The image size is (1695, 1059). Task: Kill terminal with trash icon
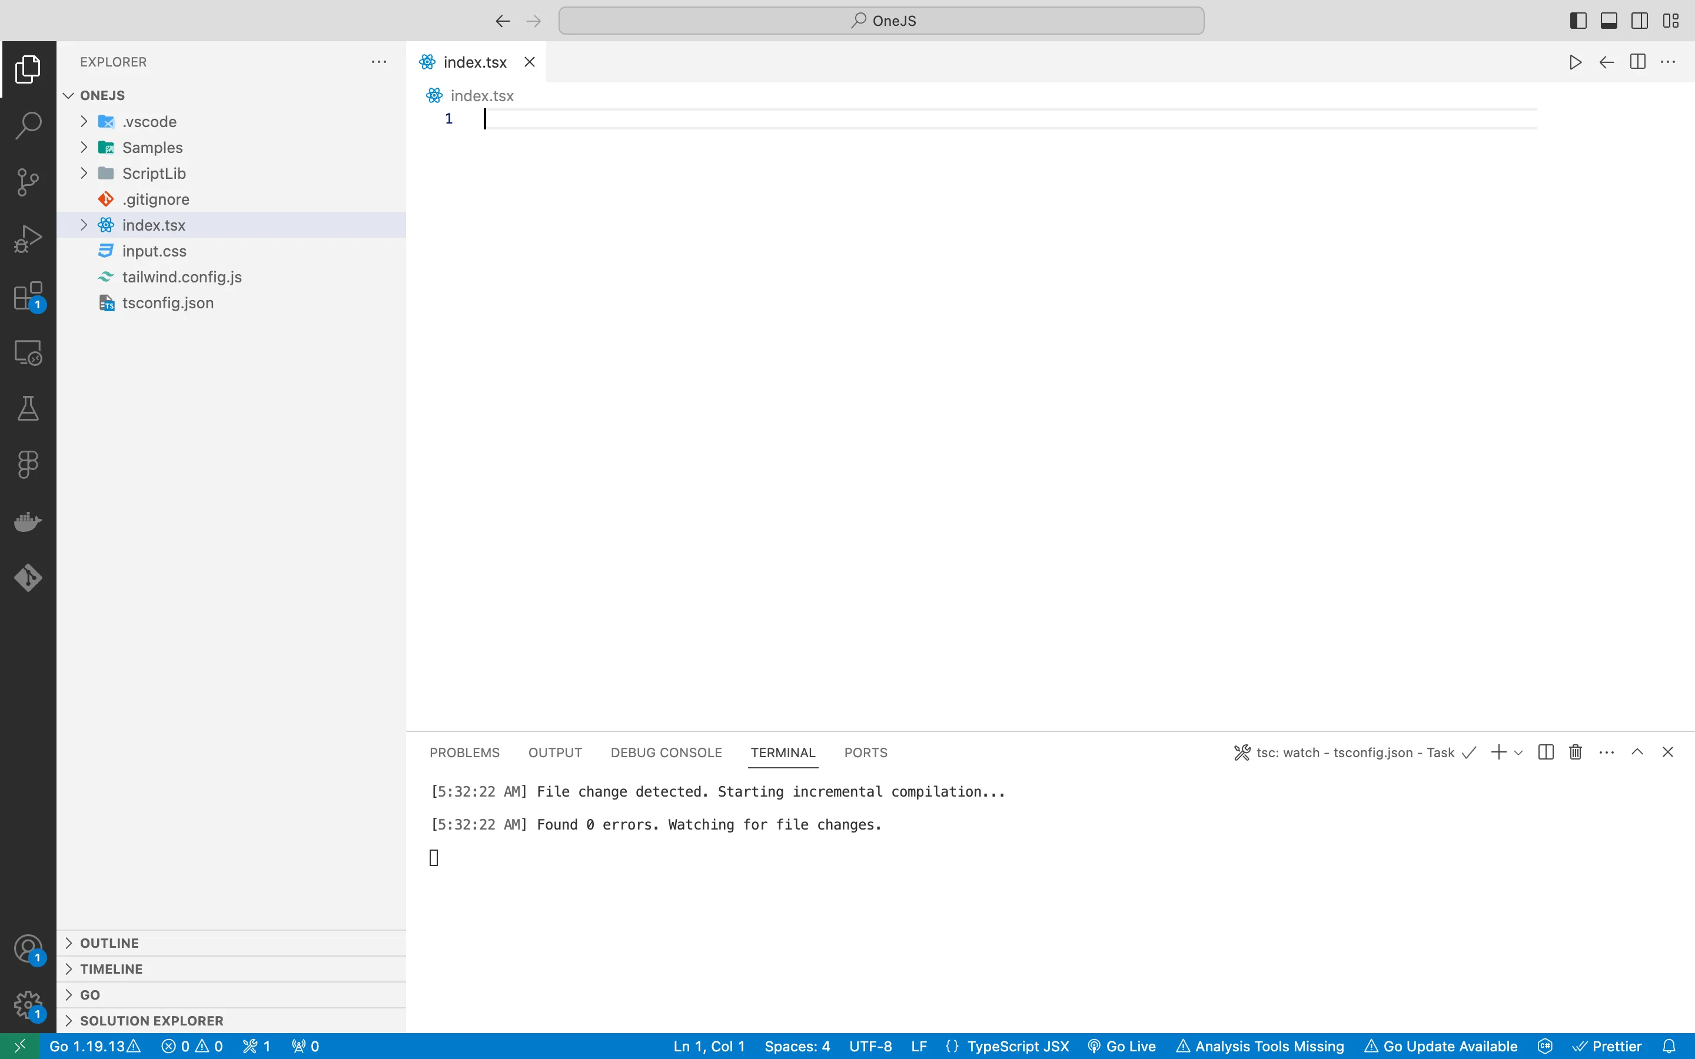pos(1576,752)
